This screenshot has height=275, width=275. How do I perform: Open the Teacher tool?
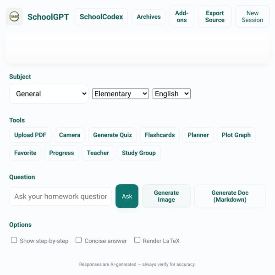(x=98, y=153)
